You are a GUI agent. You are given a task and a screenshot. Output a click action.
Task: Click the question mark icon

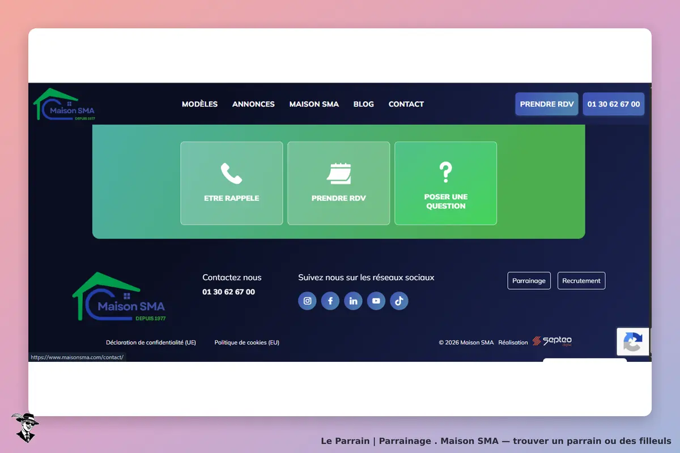coord(445,172)
